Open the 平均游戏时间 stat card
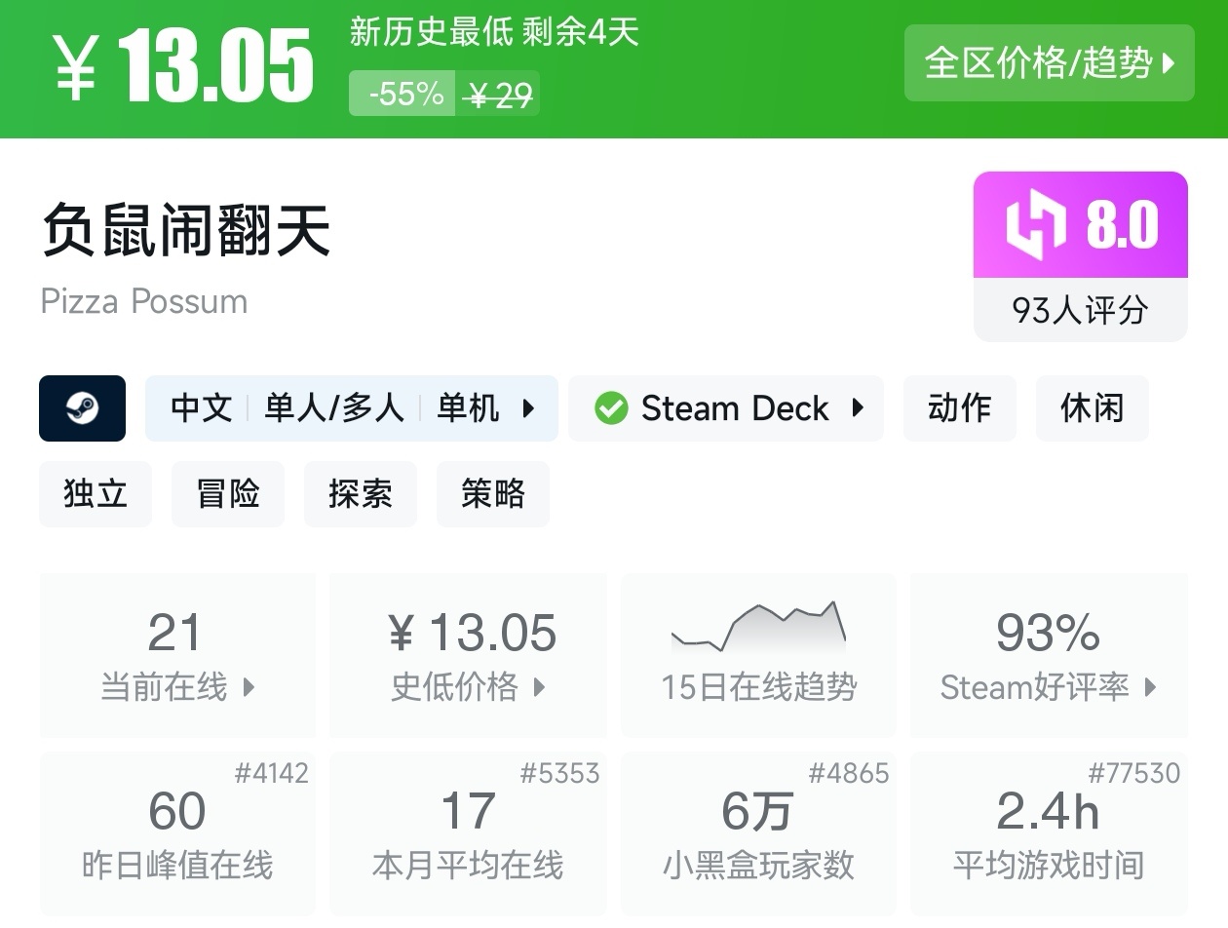 coord(1048,833)
